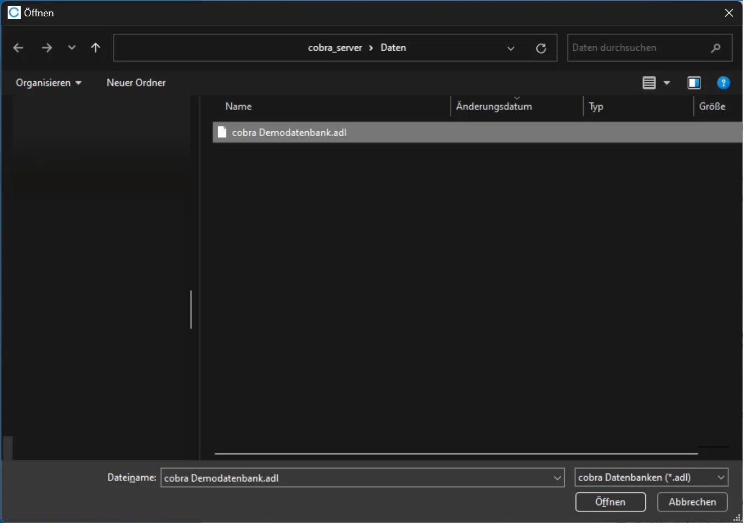The width and height of the screenshot is (743, 523).
Task: Click the navigation pane vertical scrollbar
Action: point(191,309)
